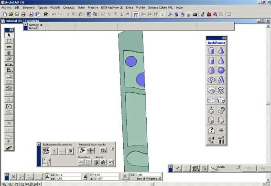Click the vertical scrollbar on the right
Image resolution: width=271 pixels, height=186 pixels.
click(268, 103)
